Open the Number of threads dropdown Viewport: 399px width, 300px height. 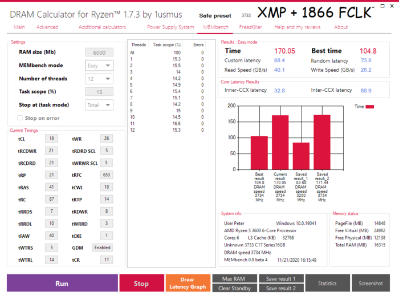click(x=99, y=79)
